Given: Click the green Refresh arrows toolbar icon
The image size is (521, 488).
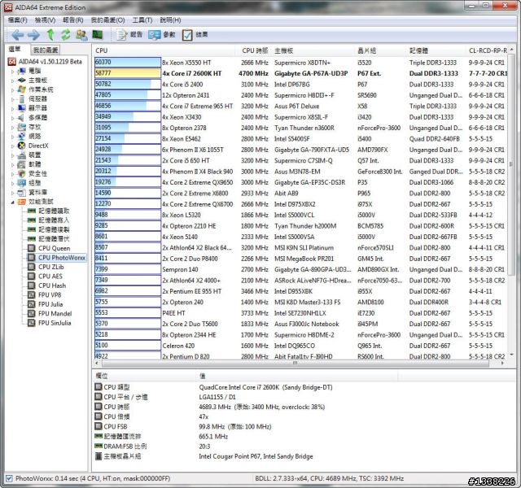Looking at the screenshot, I should pos(66,34).
